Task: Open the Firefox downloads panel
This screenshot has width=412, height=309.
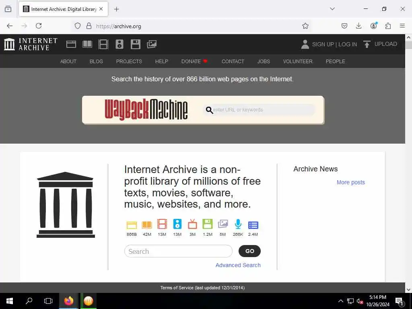Action: coord(358,26)
